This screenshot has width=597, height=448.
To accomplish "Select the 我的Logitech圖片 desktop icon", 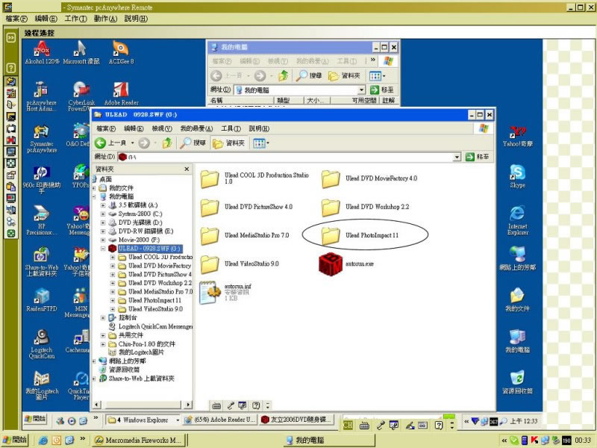I will point(42,385).
